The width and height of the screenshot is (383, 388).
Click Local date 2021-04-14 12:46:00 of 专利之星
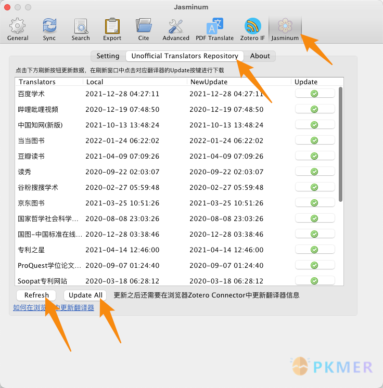click(x=122, y=250)
